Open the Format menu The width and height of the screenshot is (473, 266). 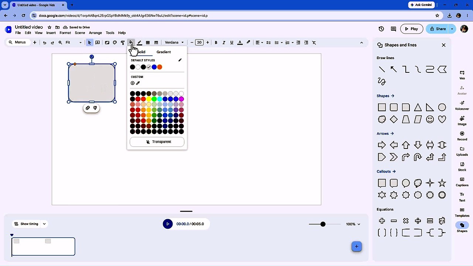coord(65,33)
